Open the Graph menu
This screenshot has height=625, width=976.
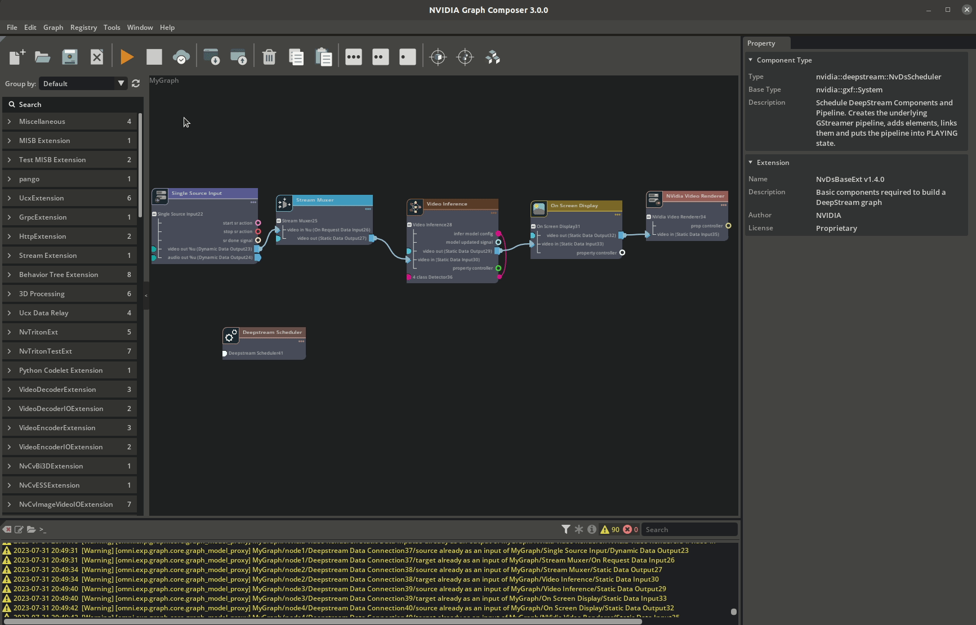click(54, 27)
